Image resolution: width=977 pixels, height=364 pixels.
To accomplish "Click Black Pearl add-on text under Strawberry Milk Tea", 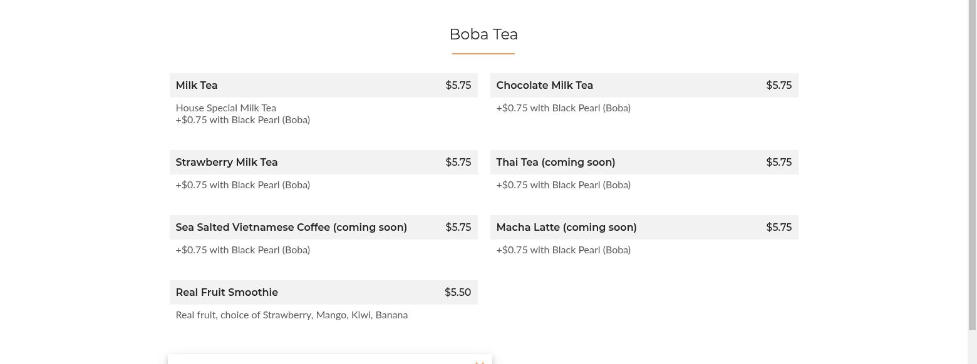I will (243, 185).
